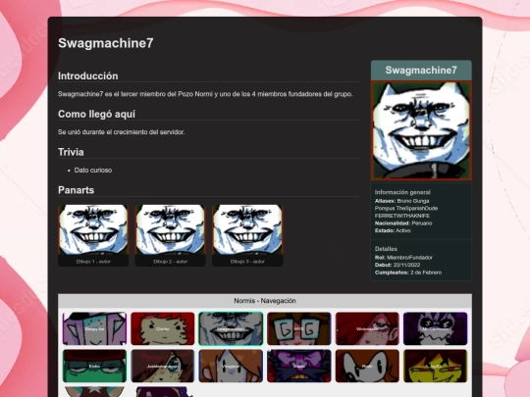The image size is (530, 397).
Task: Click the Debut: 22/11/2022 line
Action: tap(397, 265)
